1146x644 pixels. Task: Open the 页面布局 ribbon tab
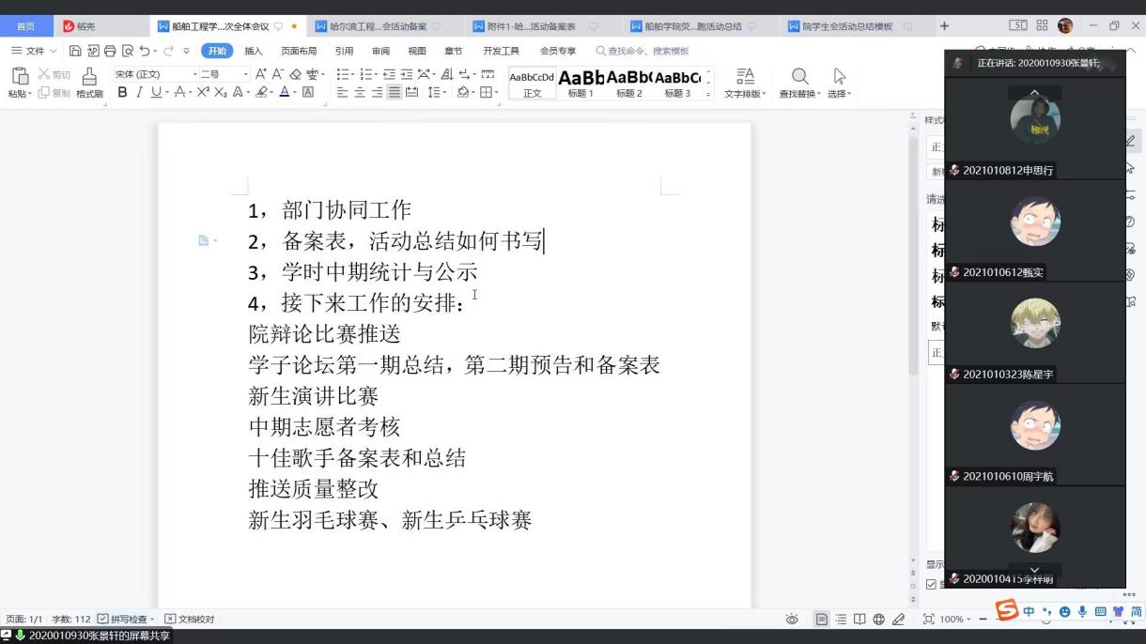(x=299, y=51)
